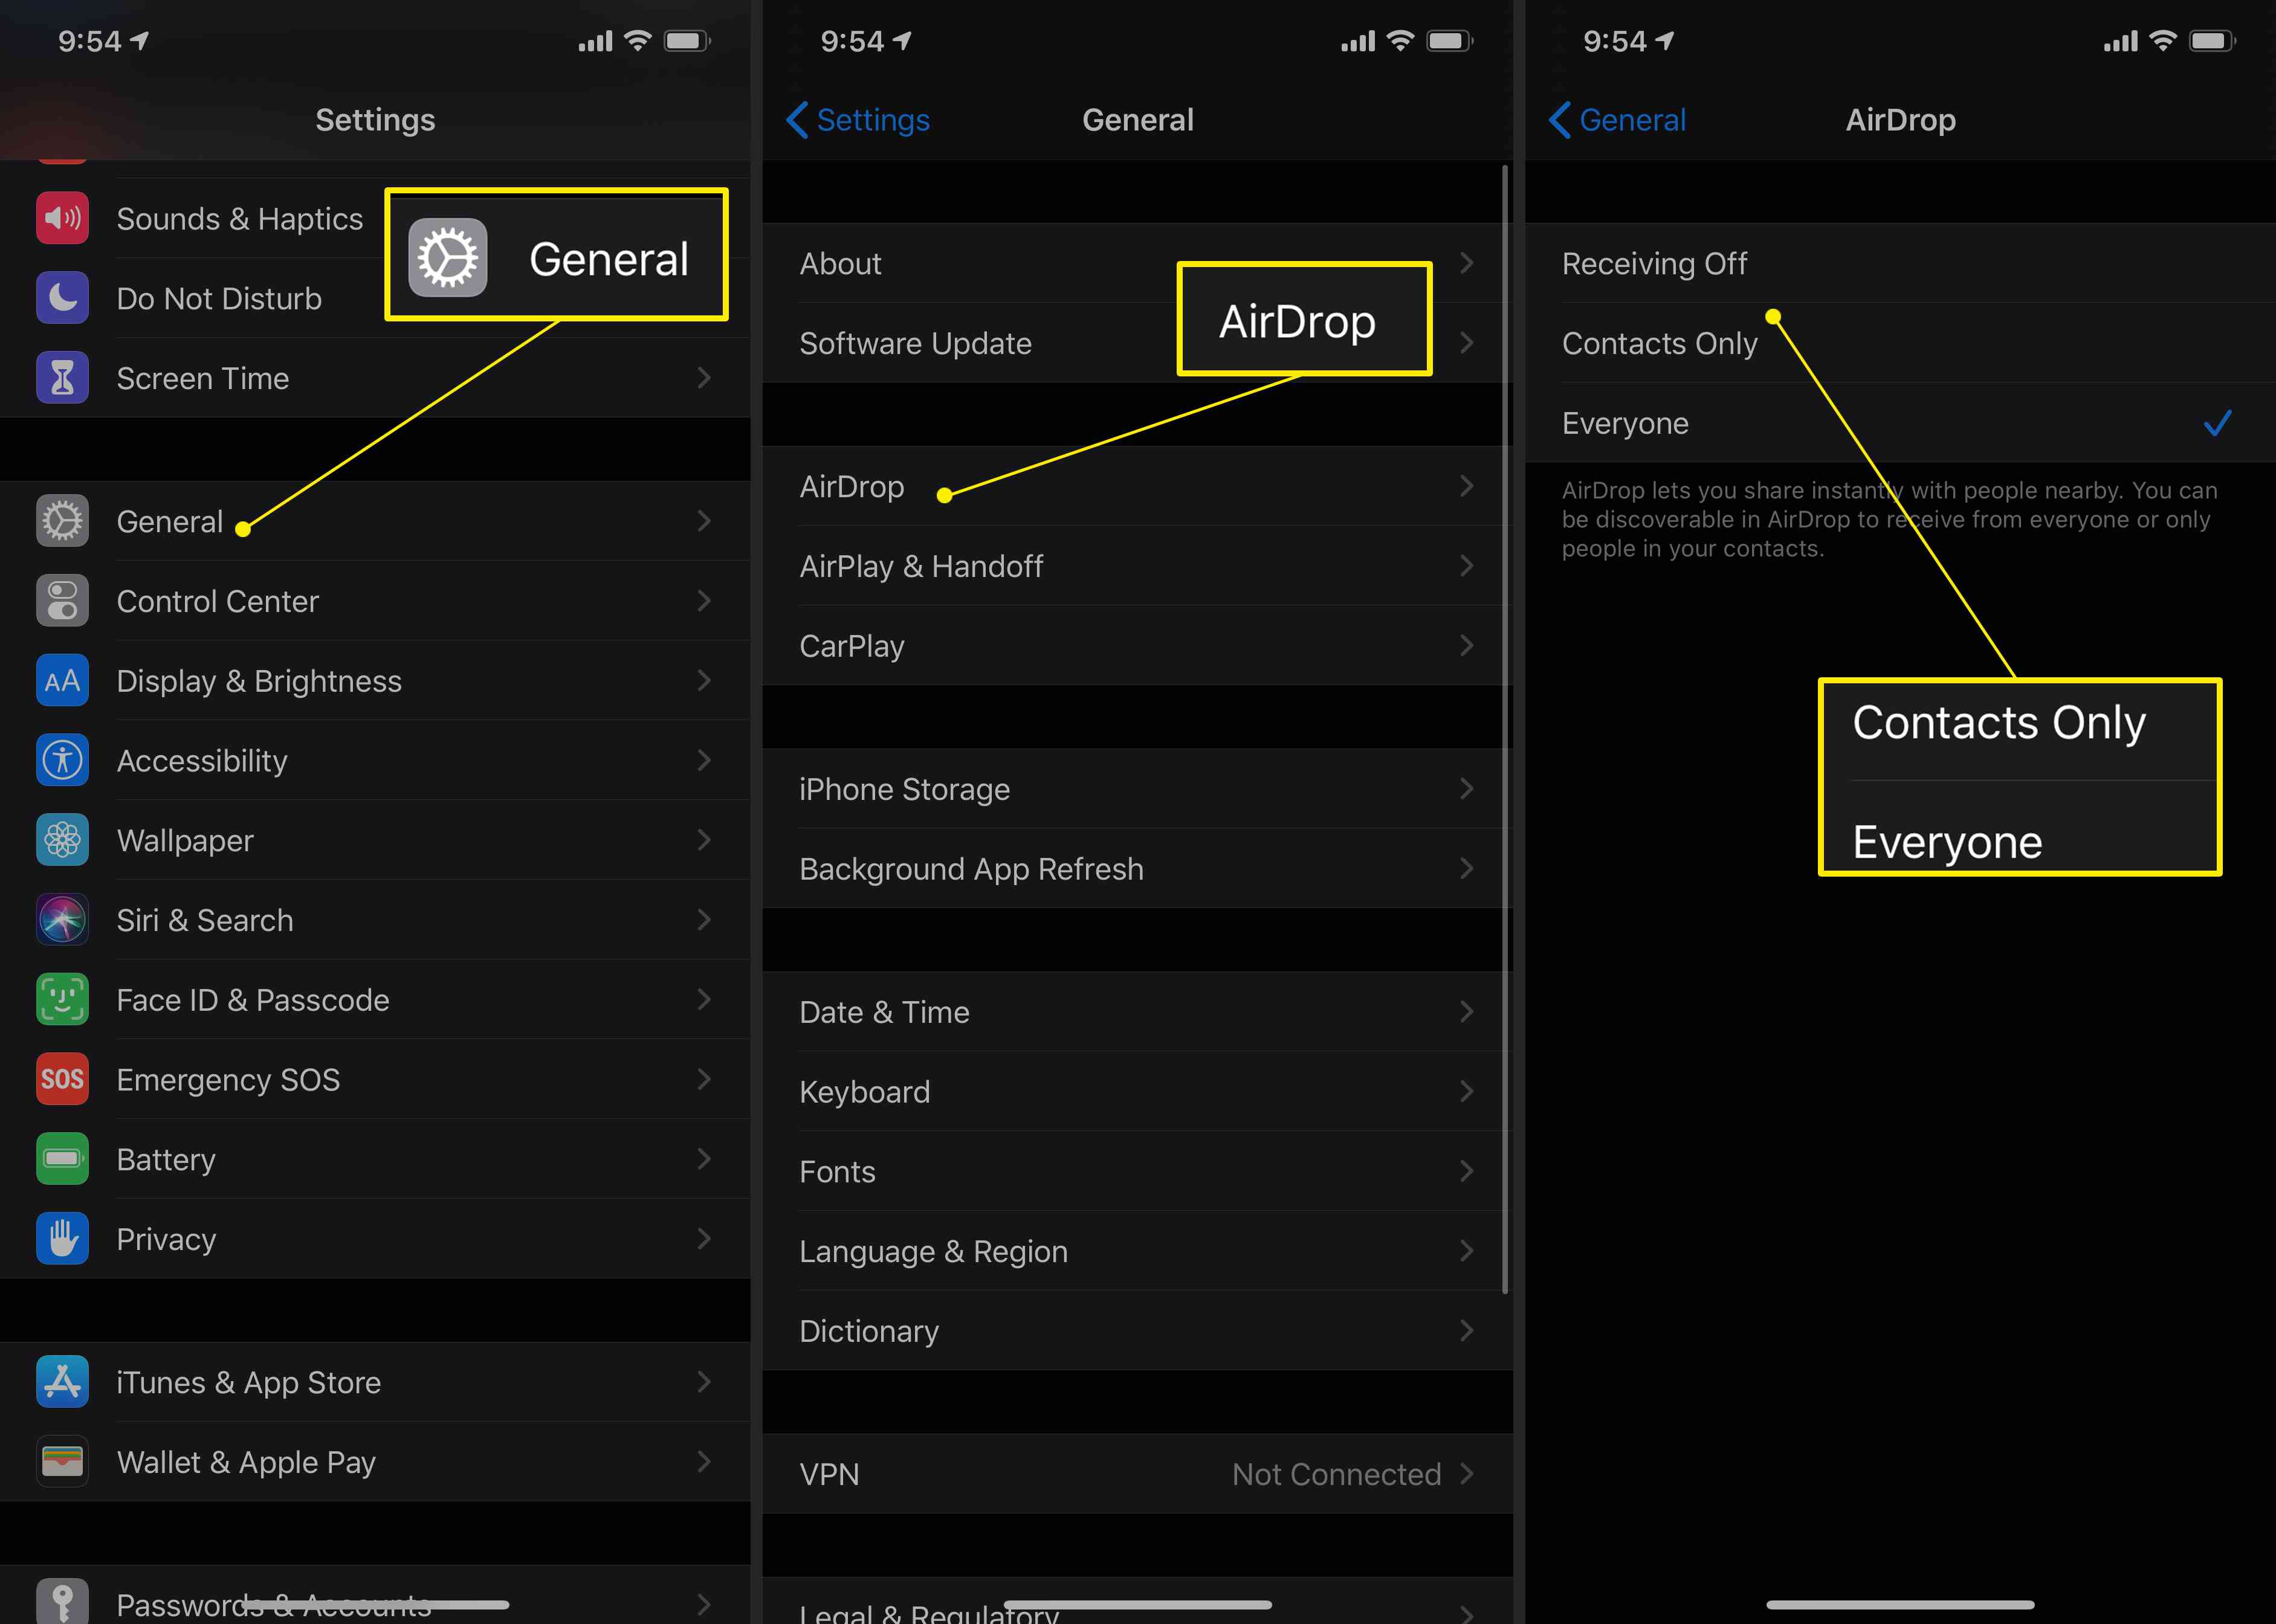This screenshot has width=2276, height=1624.
Task: Open Dictionary settings
Action: coord(1137,1331)
